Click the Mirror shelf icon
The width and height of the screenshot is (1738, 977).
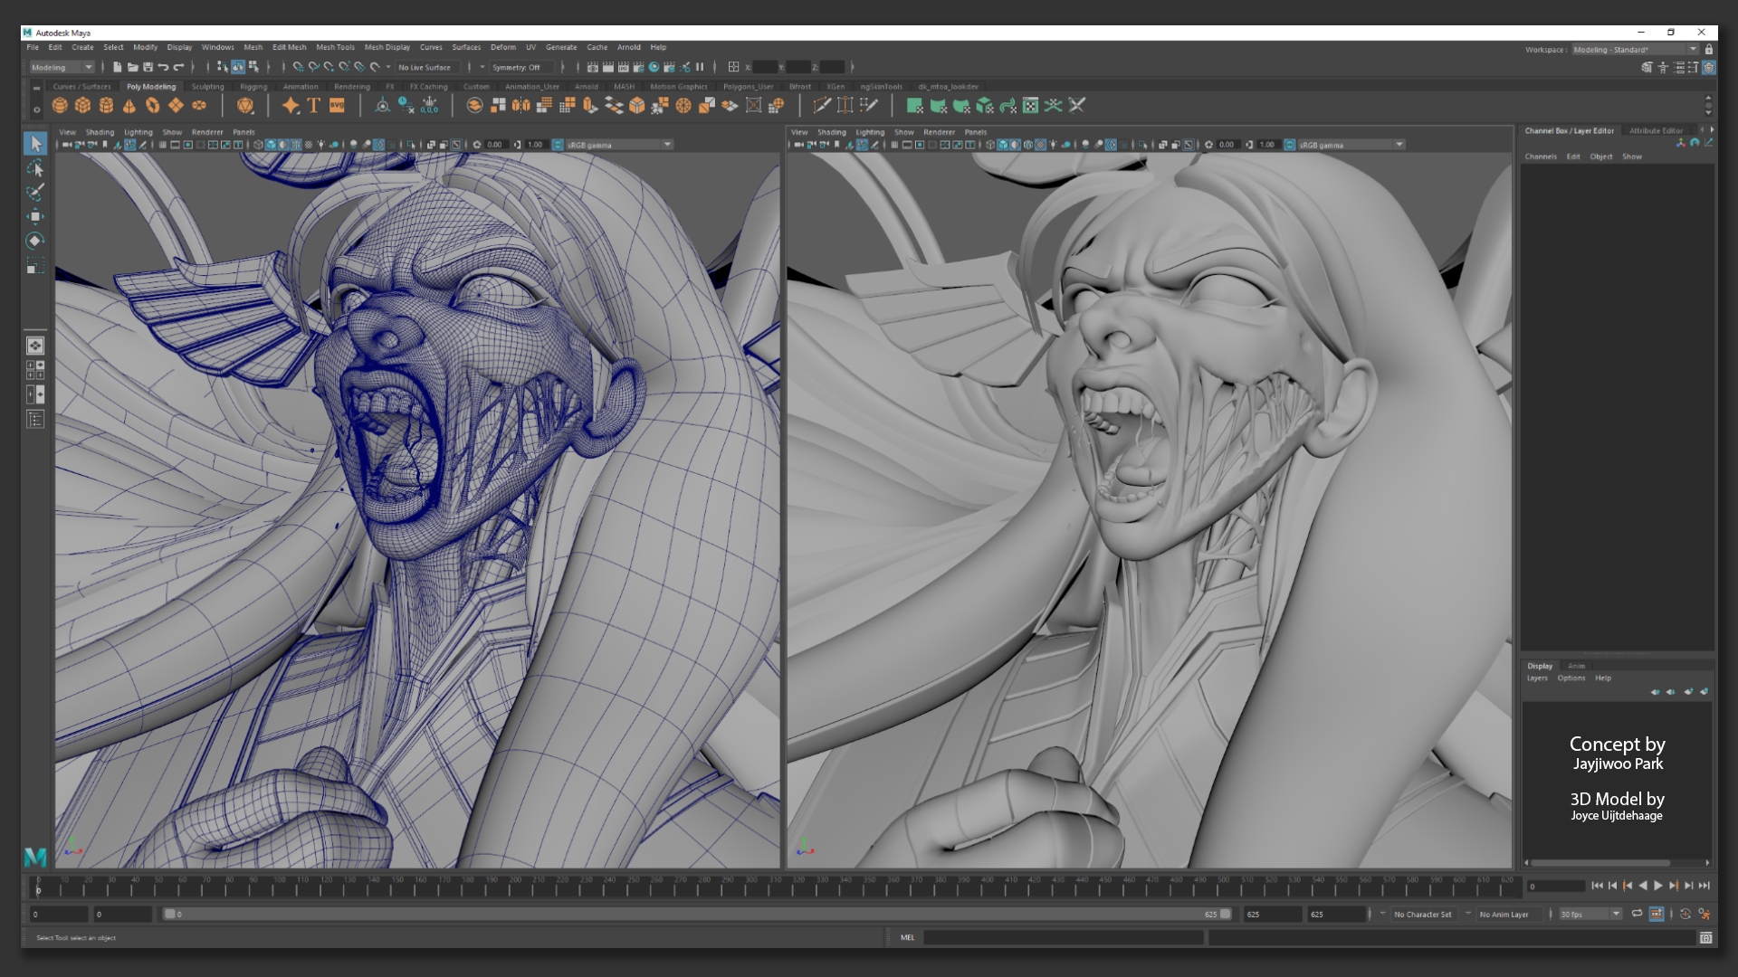(521, 106)
